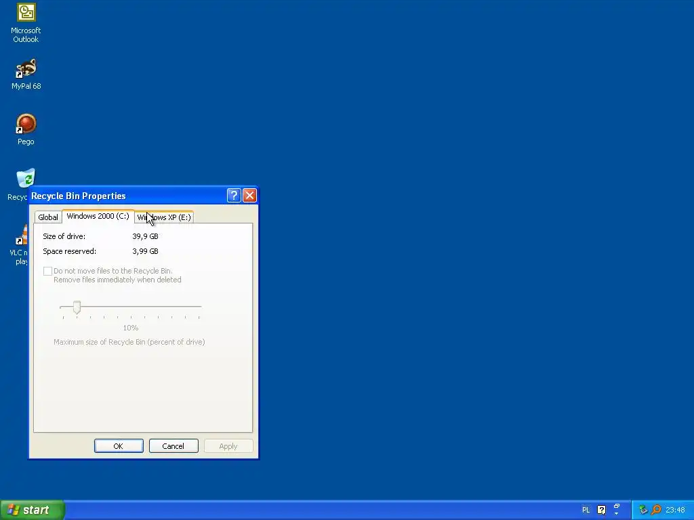Close the Recycle Bin Properties dialog
The height and width of the screenshot is (520, 694).
pyautogui.click(x=249, y=196)
